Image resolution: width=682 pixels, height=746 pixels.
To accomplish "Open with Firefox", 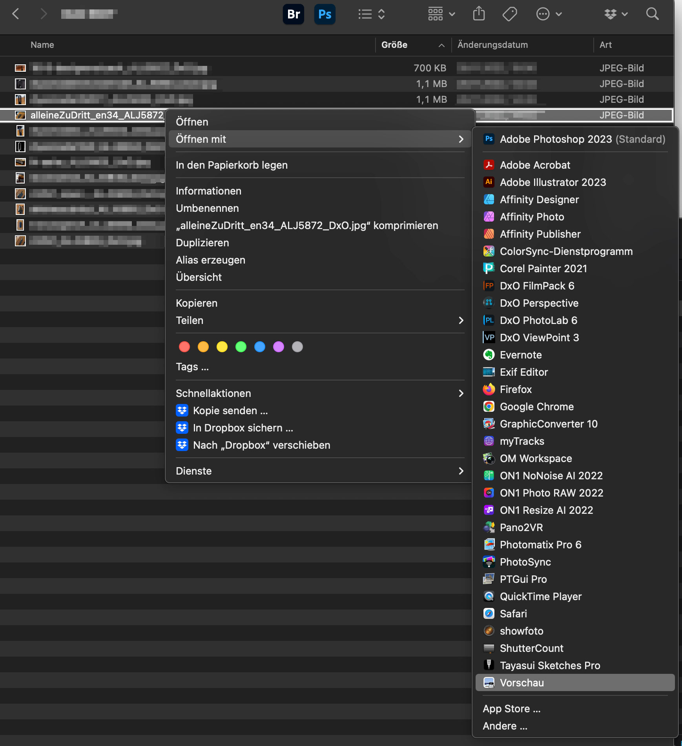I will click(x=575, y=389).
